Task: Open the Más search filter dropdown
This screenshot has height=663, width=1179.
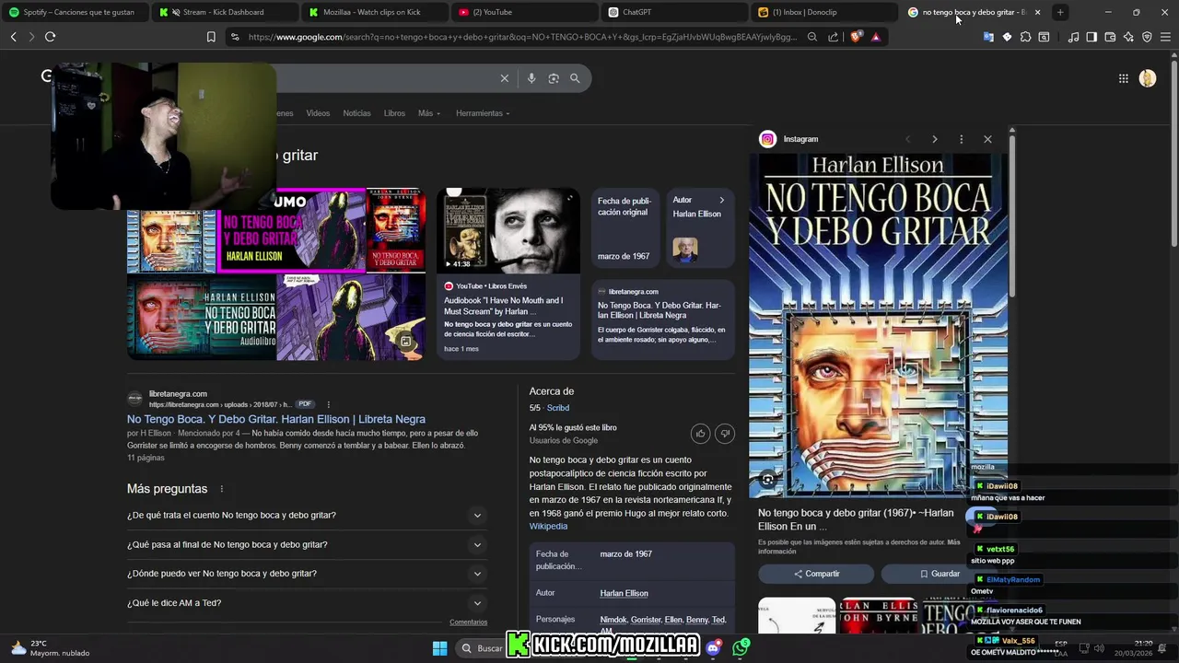Action: 429,113
